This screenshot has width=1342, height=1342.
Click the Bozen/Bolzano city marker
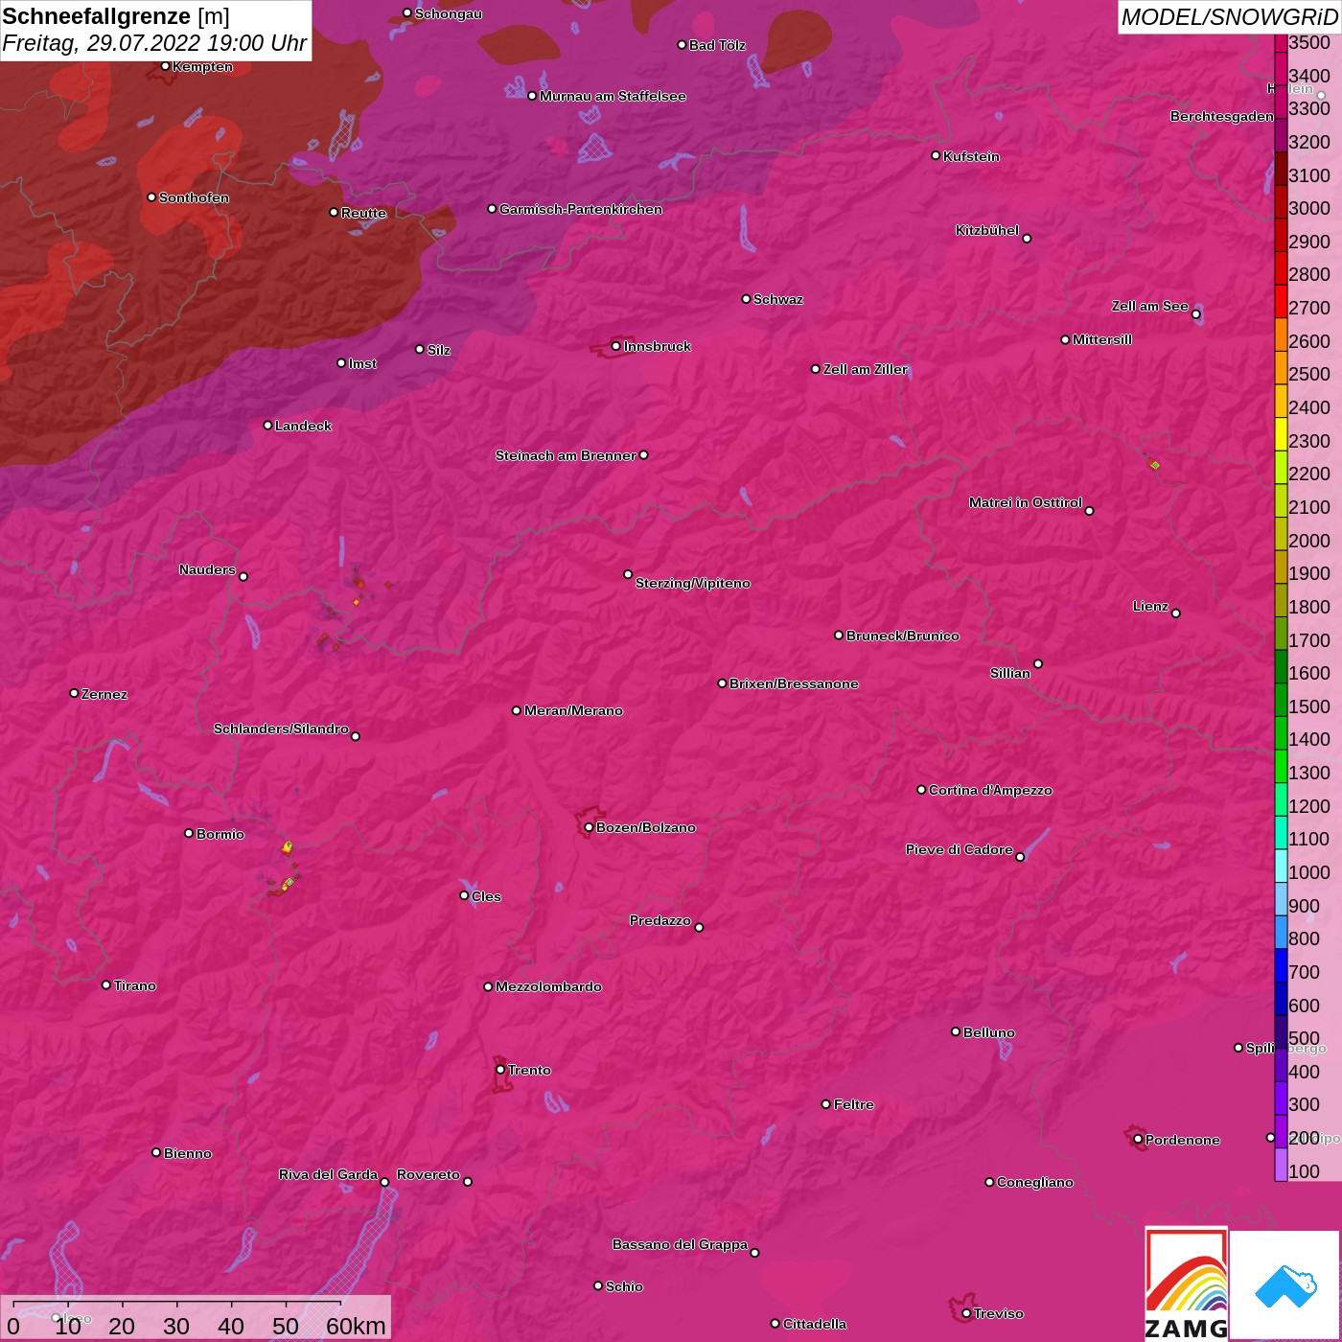pyautogui.click(x=589, y=827)
